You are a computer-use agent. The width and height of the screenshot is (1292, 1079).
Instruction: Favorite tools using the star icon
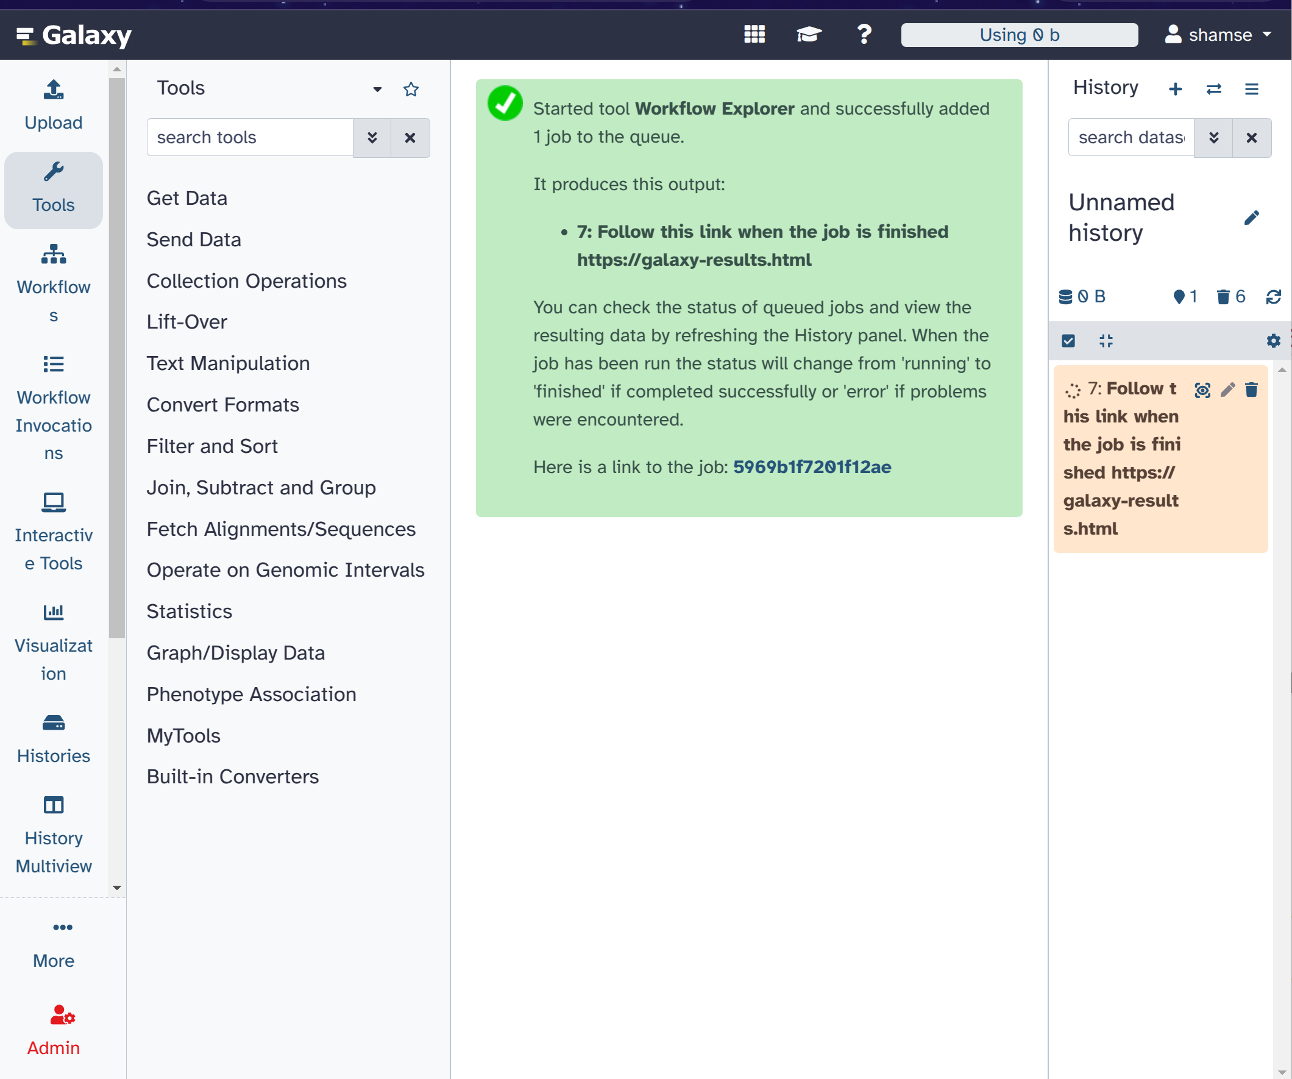(411, 89)
